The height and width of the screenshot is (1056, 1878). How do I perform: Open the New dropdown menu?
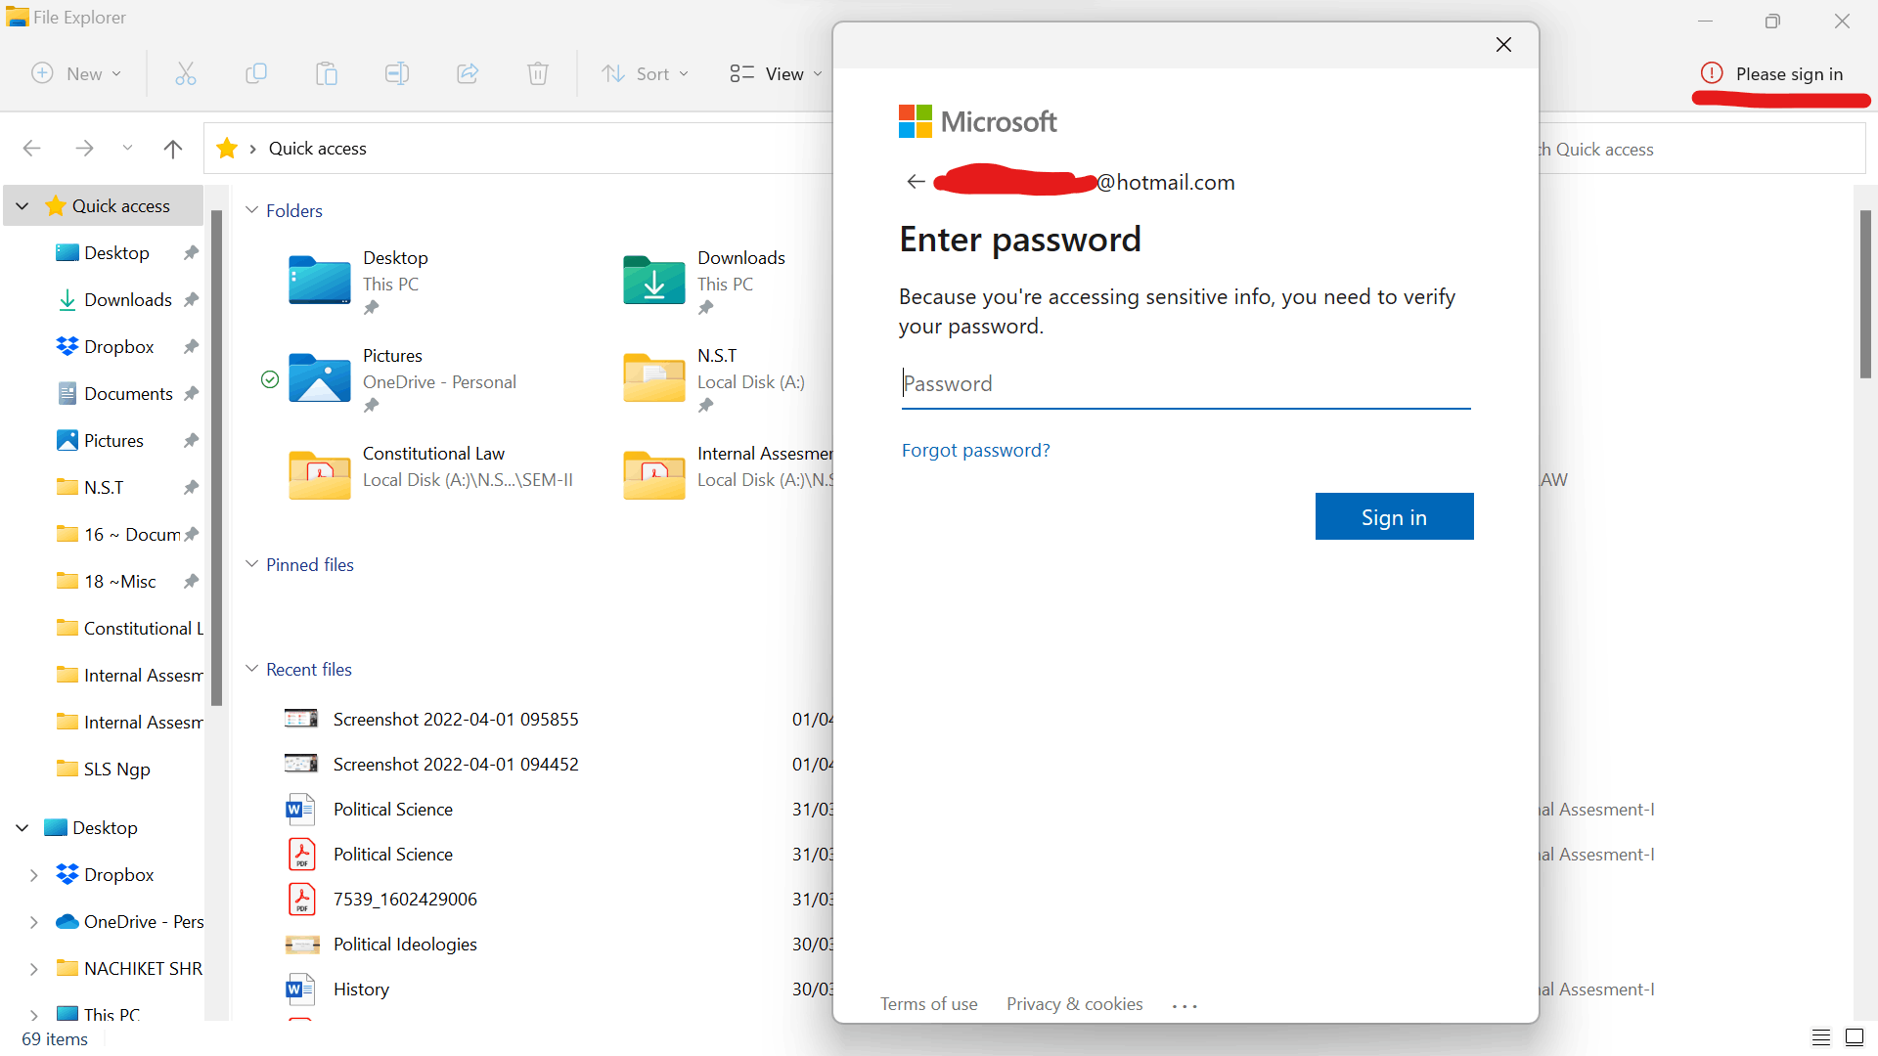click(76, 73)
